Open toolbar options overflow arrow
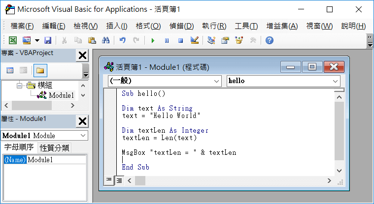The height and width of the screenshot is (204, 374). [x=370, y=41]
